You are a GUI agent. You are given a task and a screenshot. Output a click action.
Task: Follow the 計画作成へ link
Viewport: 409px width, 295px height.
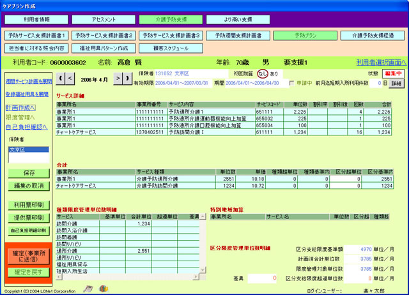click(x=20, y=108)
